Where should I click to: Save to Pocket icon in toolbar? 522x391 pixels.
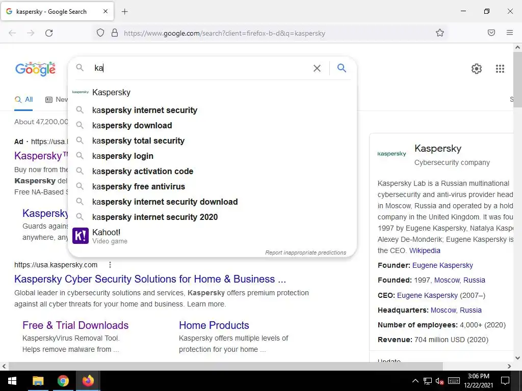point(491,33)
